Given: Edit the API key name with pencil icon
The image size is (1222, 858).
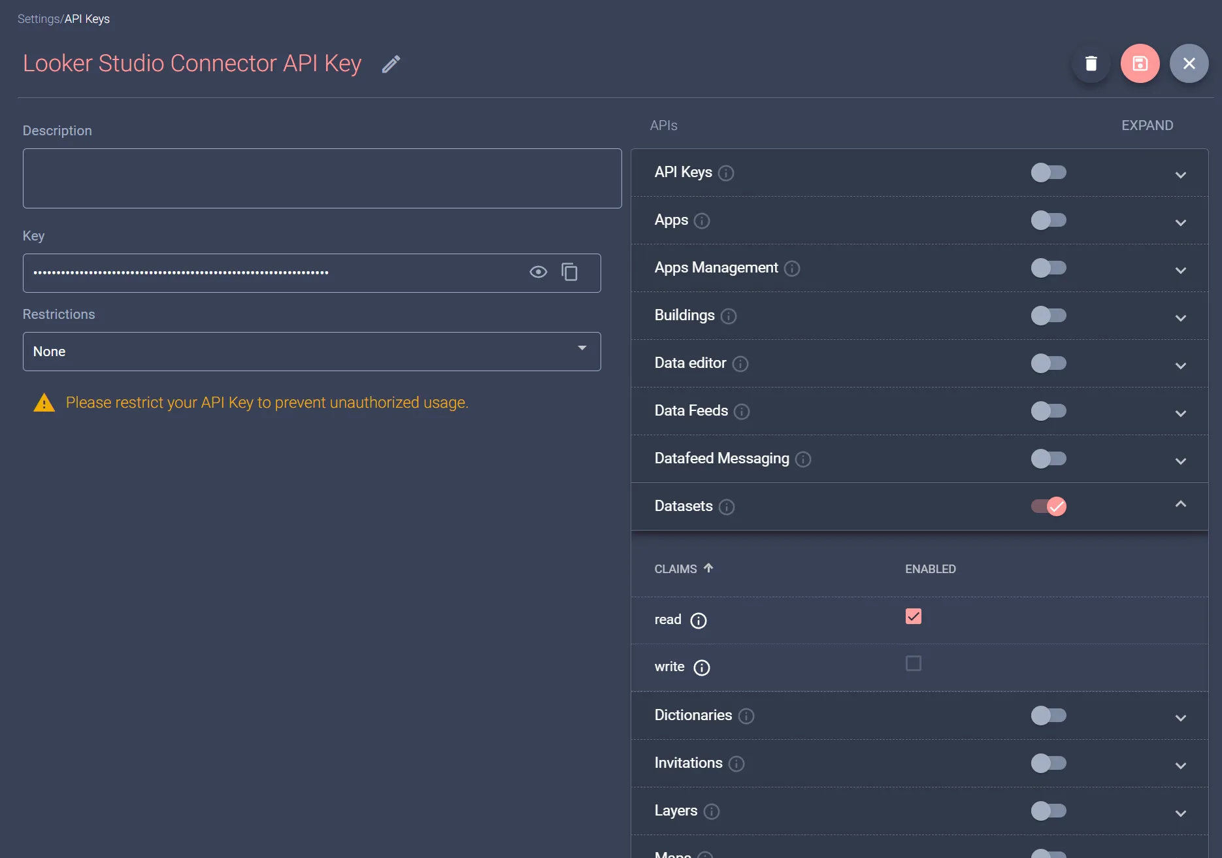Looking at the screenshot, I should 391,64.
